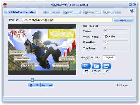Click the Background Color original swatch
Screen dimensions: 140x105
[x=109, y=58]
